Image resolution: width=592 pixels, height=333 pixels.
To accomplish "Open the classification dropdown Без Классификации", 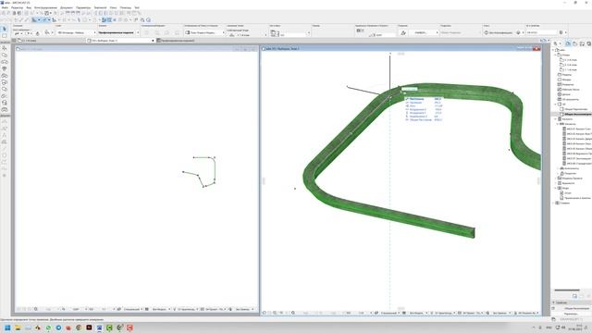I will (x=499, y=33).
